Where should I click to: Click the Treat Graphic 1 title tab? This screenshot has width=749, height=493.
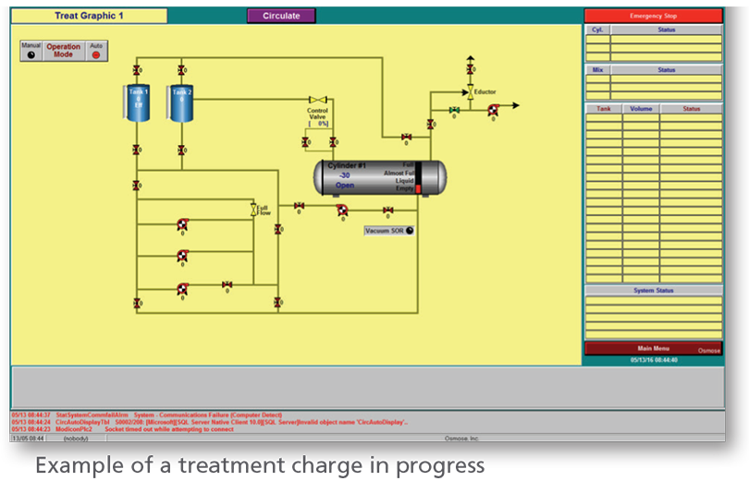[89, 16]
